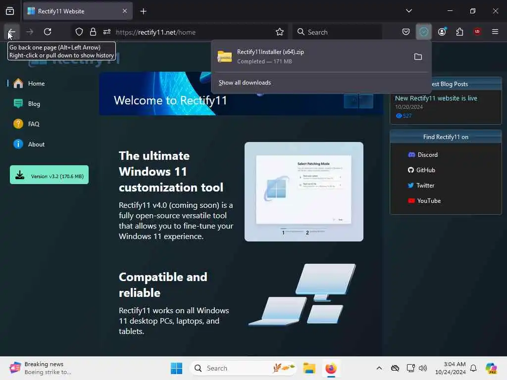Show downloaded zip in containing folder
507x380 pixels.
tap(418, 57)
